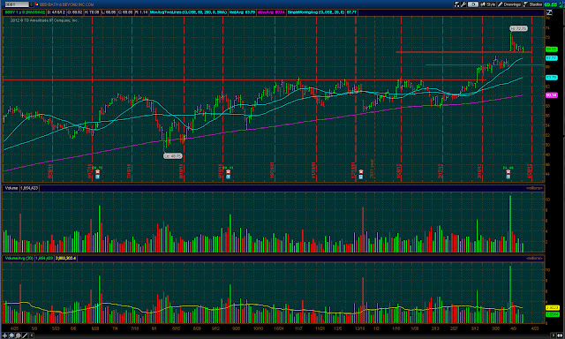
Task: Click the price axis scale toggle icon
Action: (549, 12)
